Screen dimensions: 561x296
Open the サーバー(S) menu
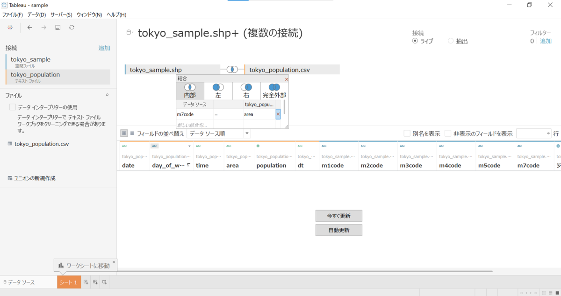click(x=61, y=15)
